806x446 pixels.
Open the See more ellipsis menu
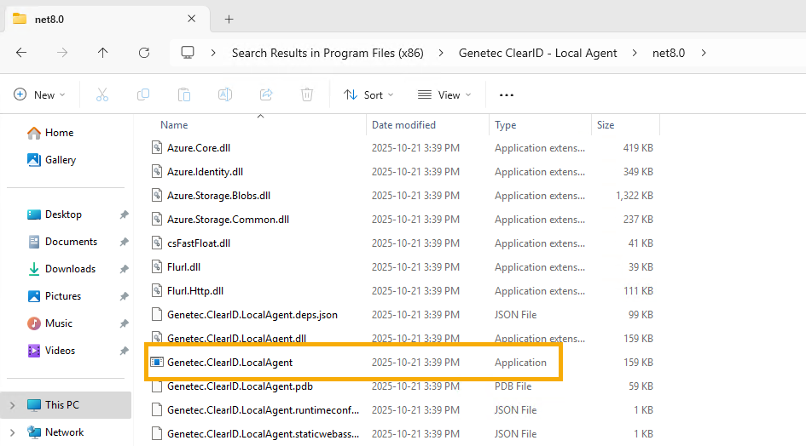tap(507, 95)
